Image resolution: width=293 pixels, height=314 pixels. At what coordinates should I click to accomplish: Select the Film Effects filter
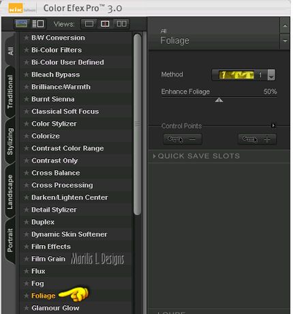coord(51,246)
